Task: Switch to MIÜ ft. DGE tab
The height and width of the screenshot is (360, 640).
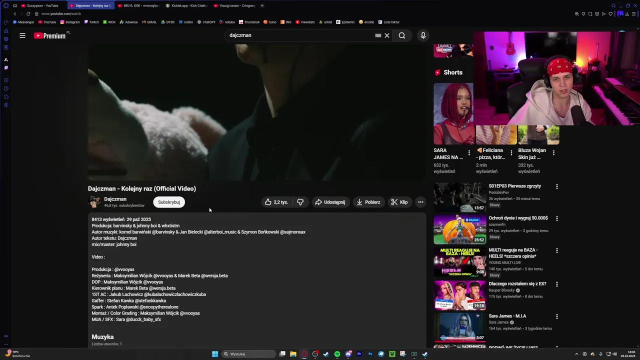Action: (140, 5)
